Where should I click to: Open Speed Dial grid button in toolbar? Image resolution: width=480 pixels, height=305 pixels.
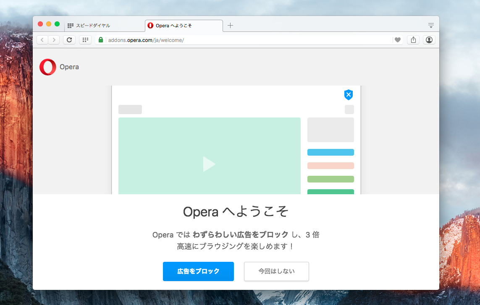click(85, 40)
